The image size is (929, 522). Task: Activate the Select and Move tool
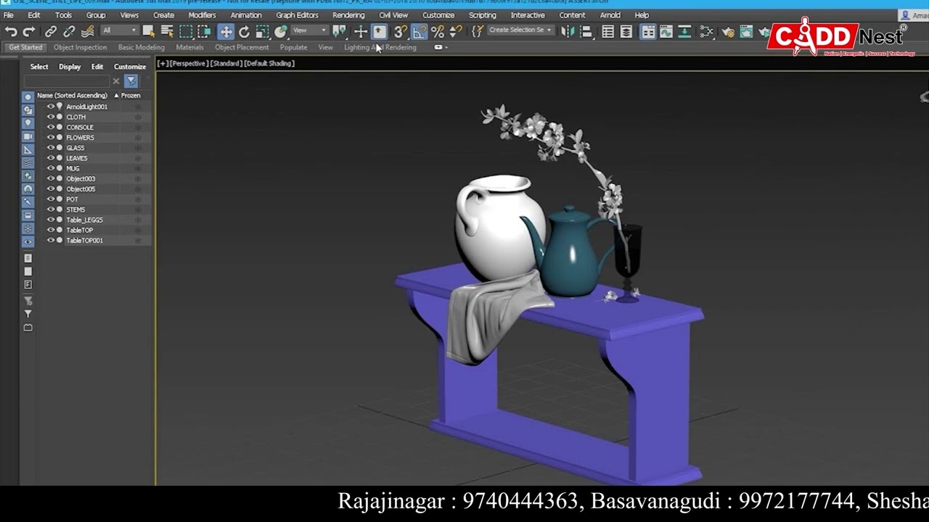226,31
